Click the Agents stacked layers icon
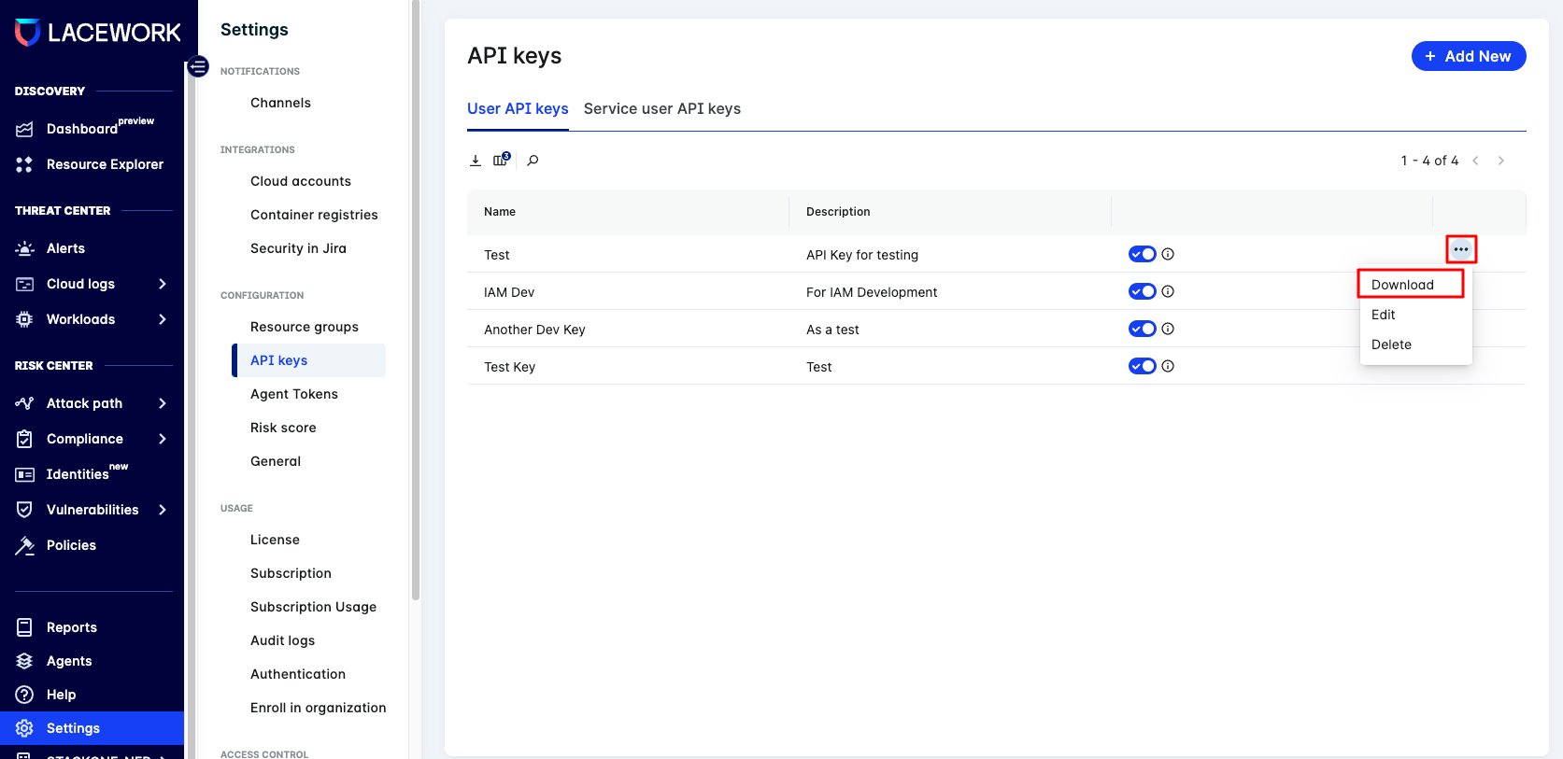Image resolution: width=1563 pixels, height=759 pixels. point(25,661)
